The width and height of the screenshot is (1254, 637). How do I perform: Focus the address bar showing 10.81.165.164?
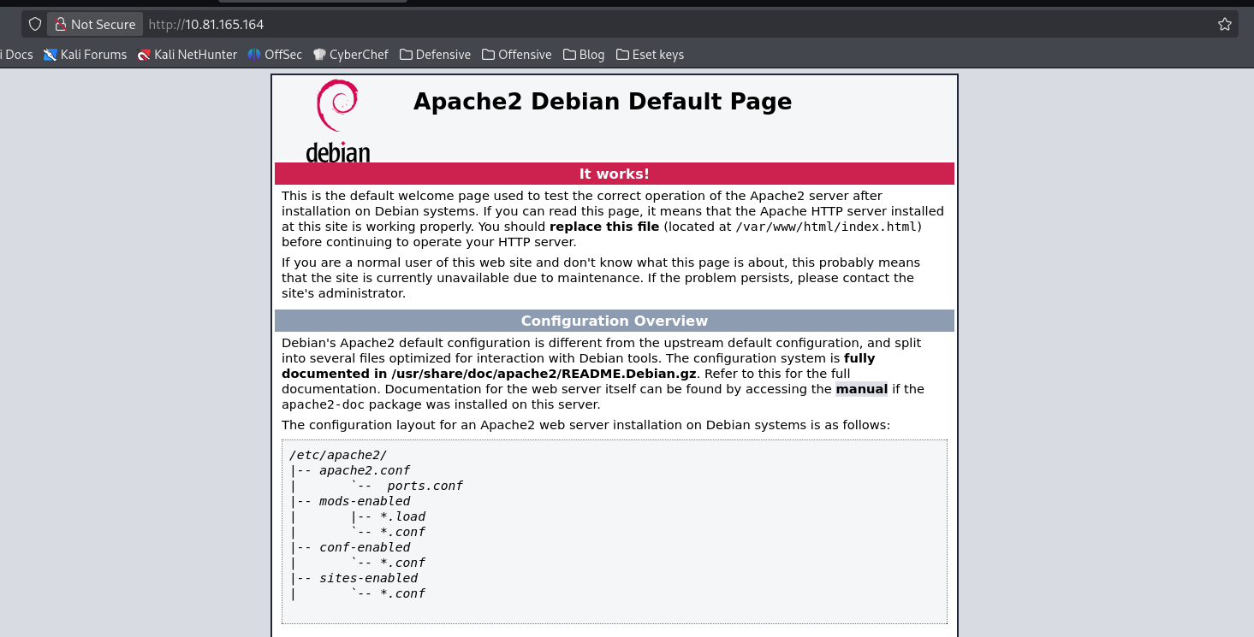tap(599, 24)
